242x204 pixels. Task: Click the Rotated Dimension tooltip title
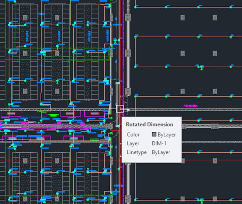pos(149,125)
